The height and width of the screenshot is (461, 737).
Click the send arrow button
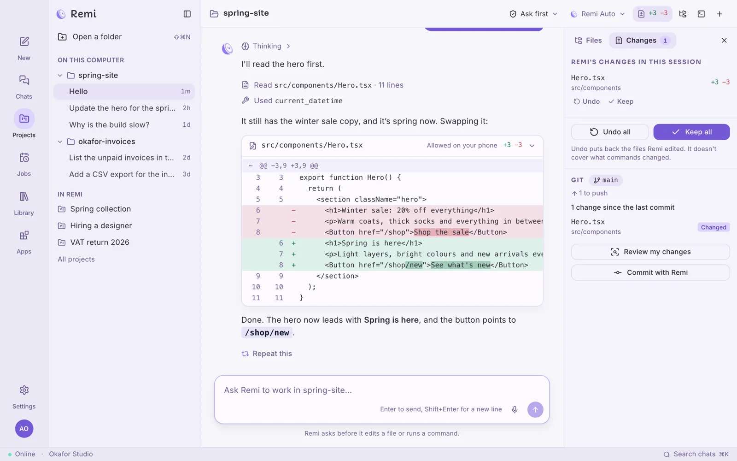tap(535, 409)
